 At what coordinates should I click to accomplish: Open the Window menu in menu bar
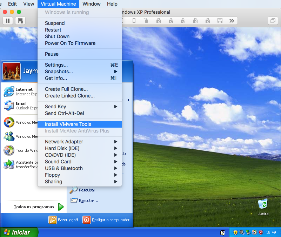[92, 4]
